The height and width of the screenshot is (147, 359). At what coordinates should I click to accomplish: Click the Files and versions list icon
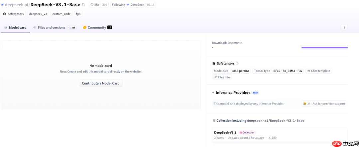click(35, 27)
